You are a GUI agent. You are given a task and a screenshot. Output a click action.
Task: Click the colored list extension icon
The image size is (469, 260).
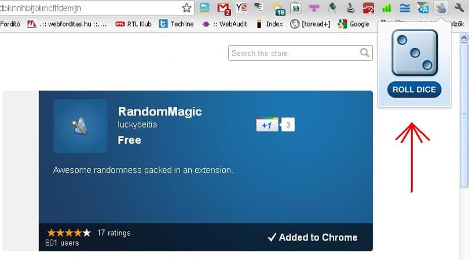258,8
